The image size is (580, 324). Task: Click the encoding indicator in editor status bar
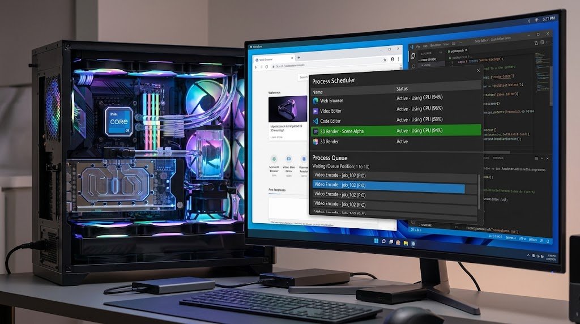tap(522, 238)
